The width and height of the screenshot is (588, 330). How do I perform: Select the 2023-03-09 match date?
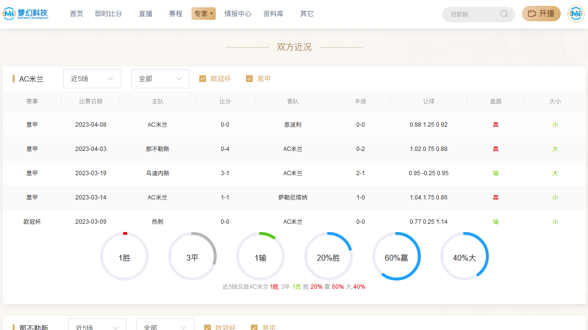coord(91,222)
